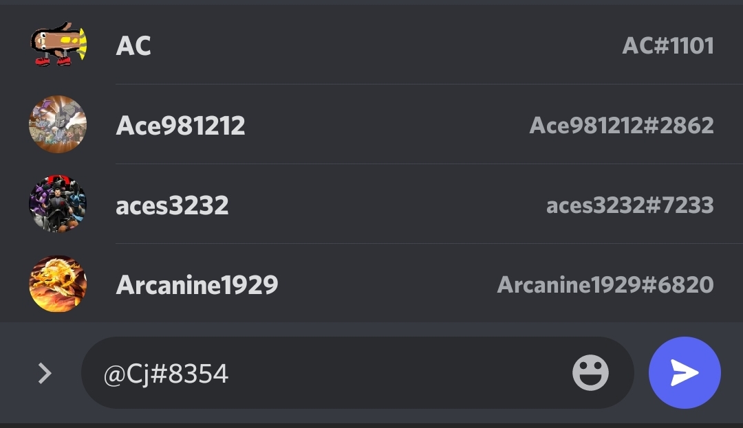Select aces3232's avatar picture
The image size is (743, 428).
tap(58, 204)
